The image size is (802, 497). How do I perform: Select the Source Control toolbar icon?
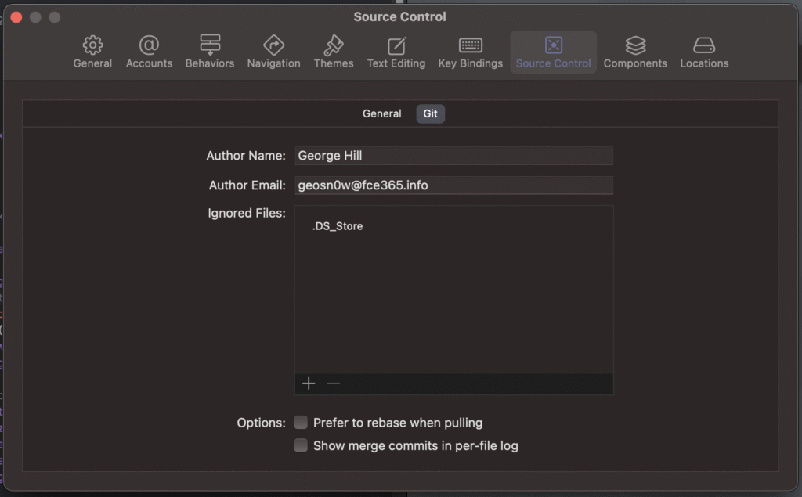tap(554, 45)
